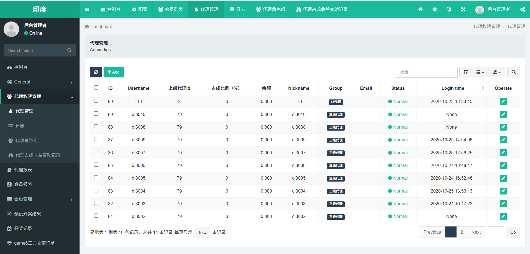The image size is (530, 254).
Task: Open the page size 10 dropdown
Action: point(202,233)
